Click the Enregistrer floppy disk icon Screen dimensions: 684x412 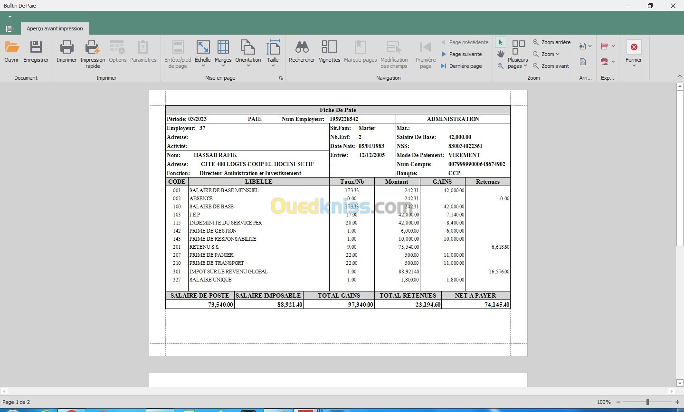36,47
